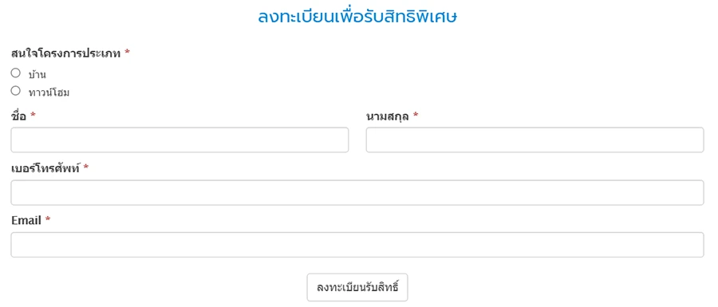
Task: Focus the ชื่อ first name input field
Action: pos(179,140)
